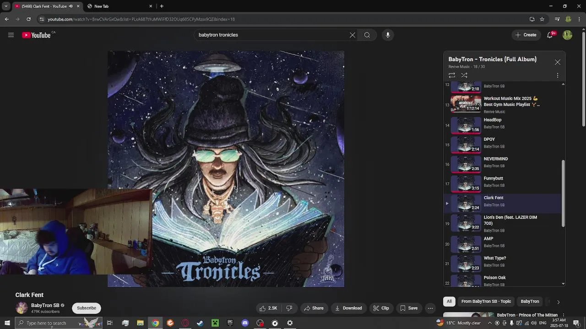The width and height of the screenshot is (586, 329).
Task: Bookmark this page with star icon
Action: pyautogui.click(x=542, y=19)
